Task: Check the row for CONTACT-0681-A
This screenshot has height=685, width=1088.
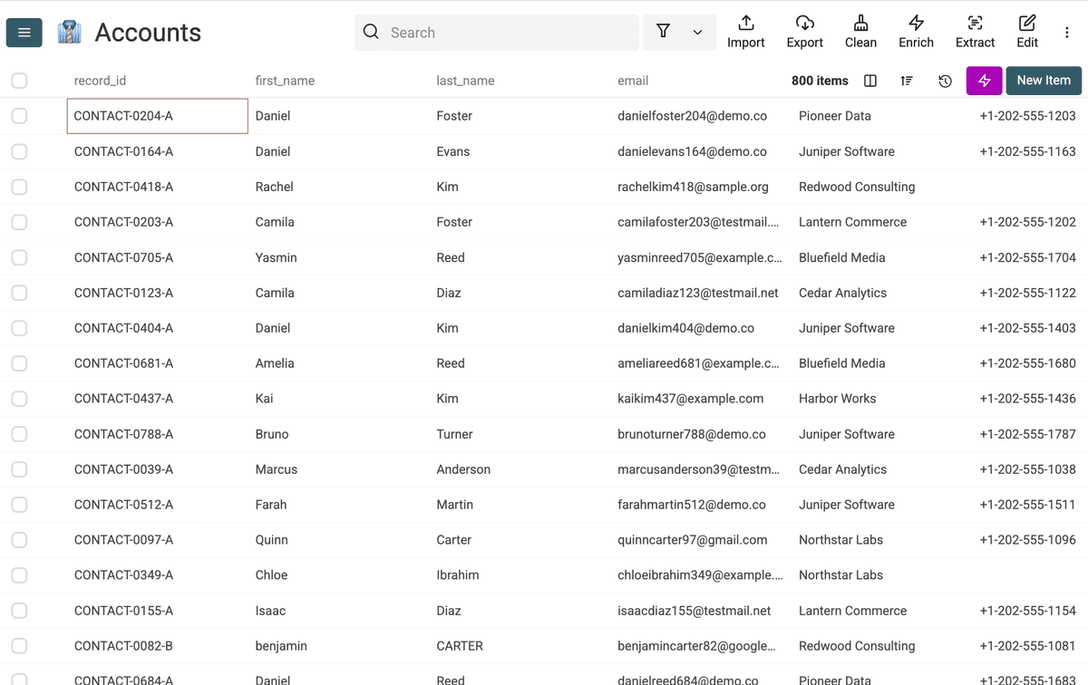Action: click(19, 363)
